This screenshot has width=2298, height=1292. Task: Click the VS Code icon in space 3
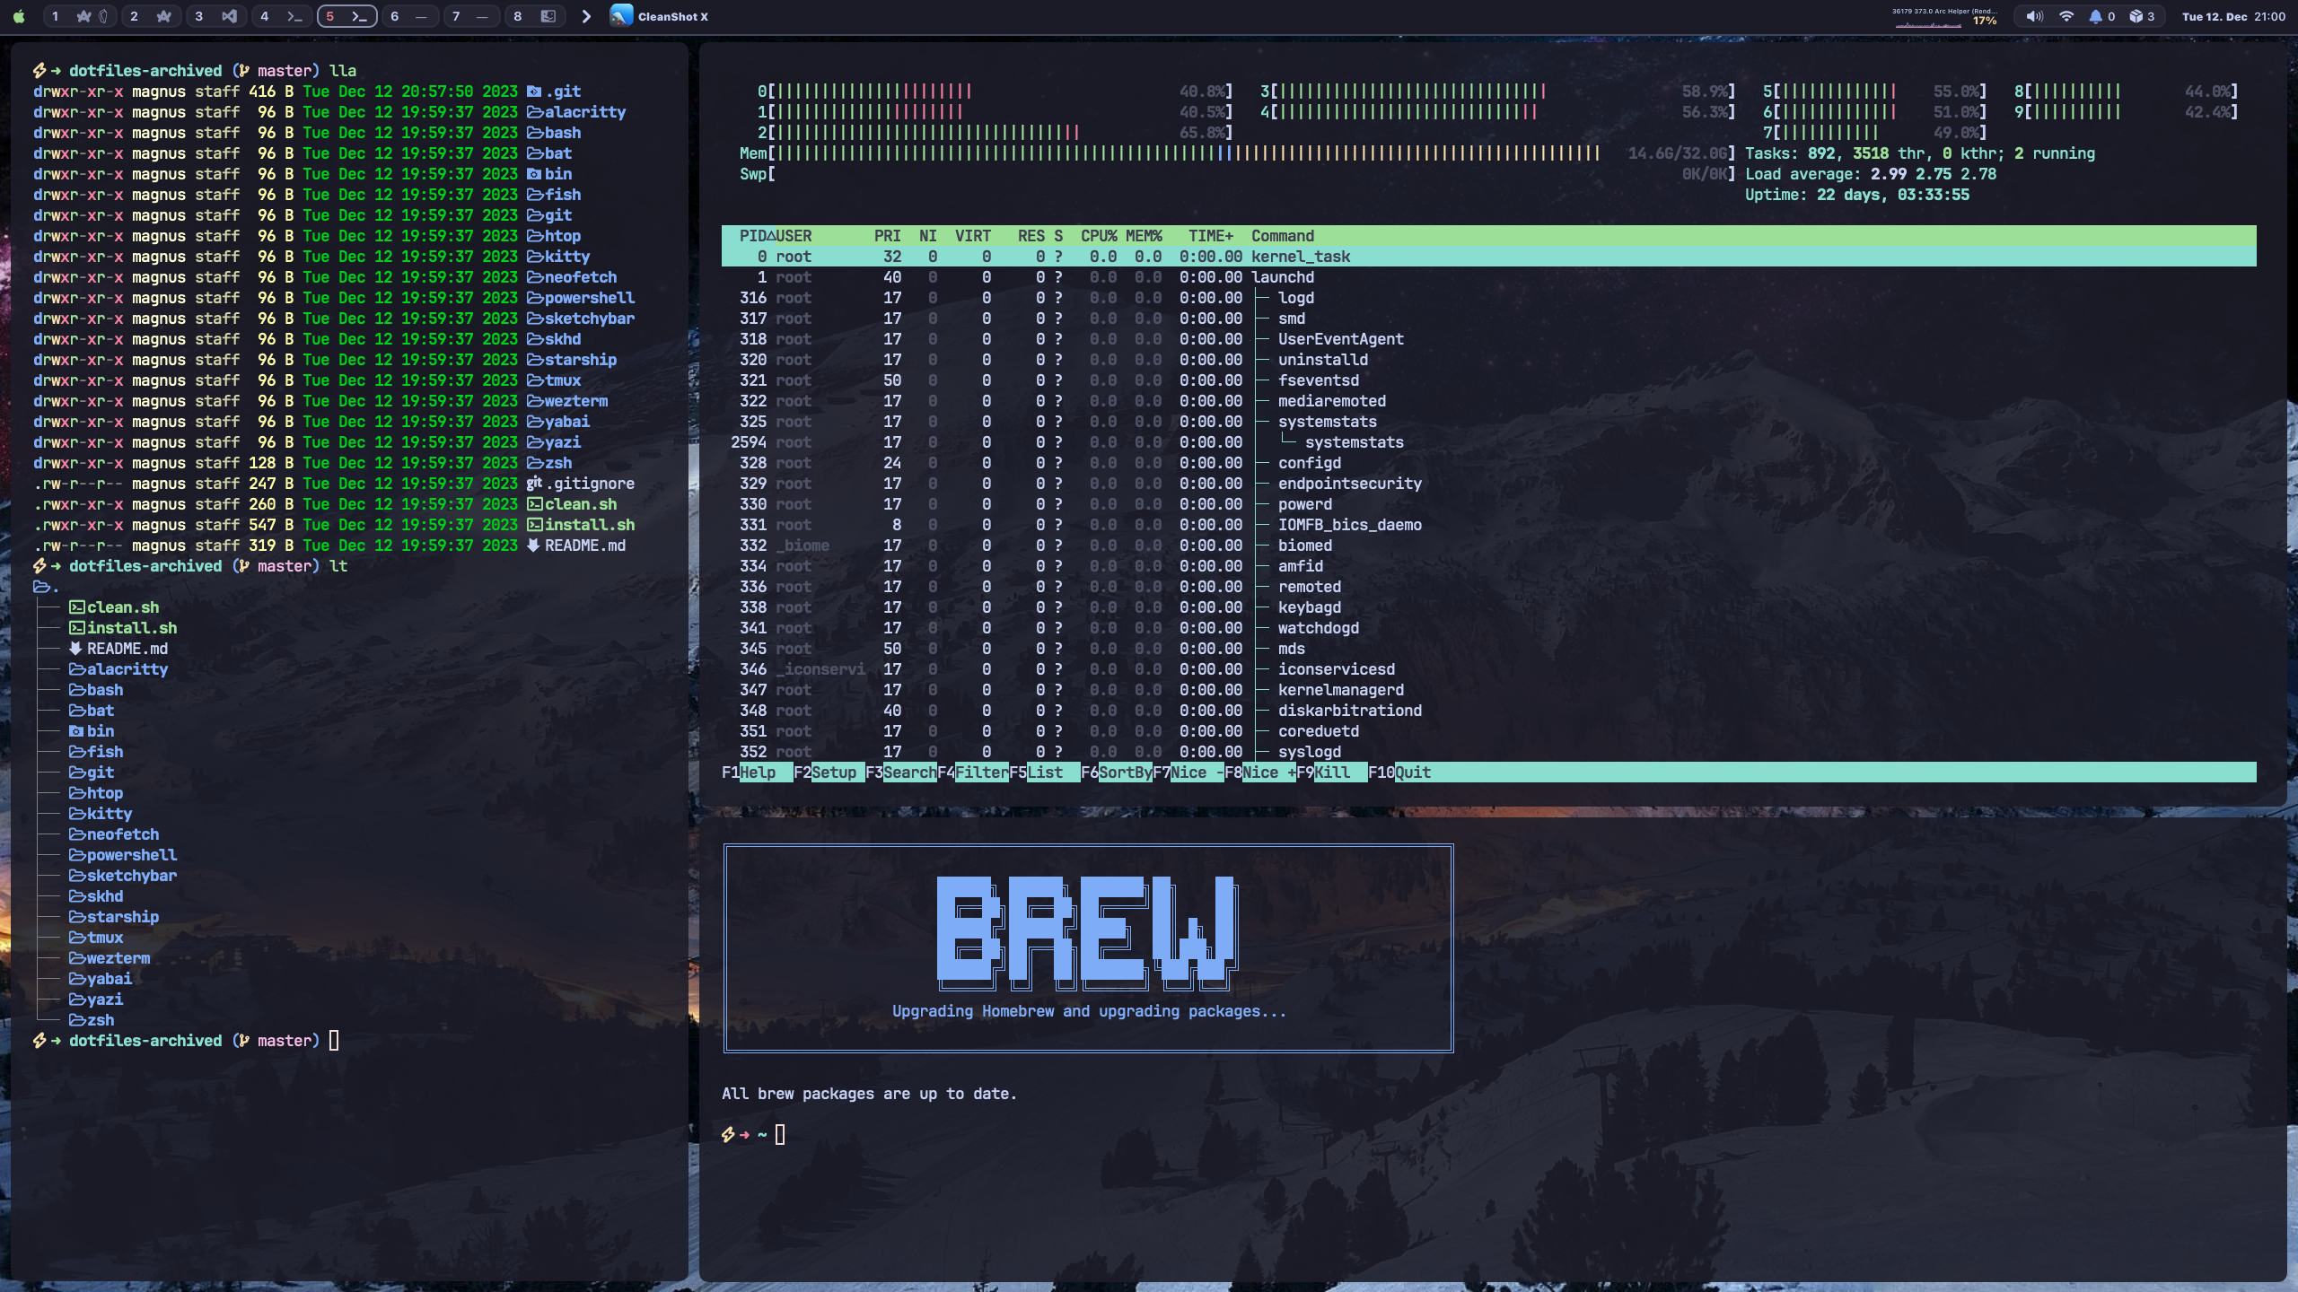(230, 16)
